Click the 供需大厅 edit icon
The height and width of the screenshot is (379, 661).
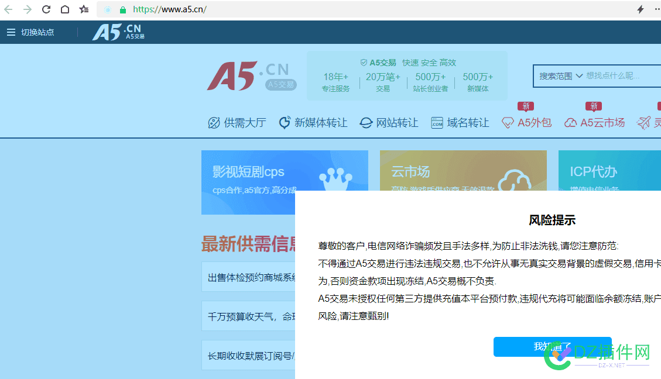[214, 123]
